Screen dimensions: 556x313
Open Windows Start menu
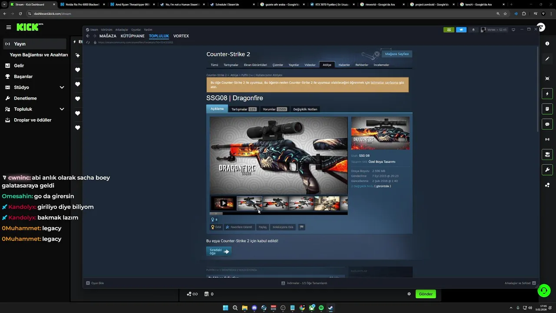(x=225, y=308)
